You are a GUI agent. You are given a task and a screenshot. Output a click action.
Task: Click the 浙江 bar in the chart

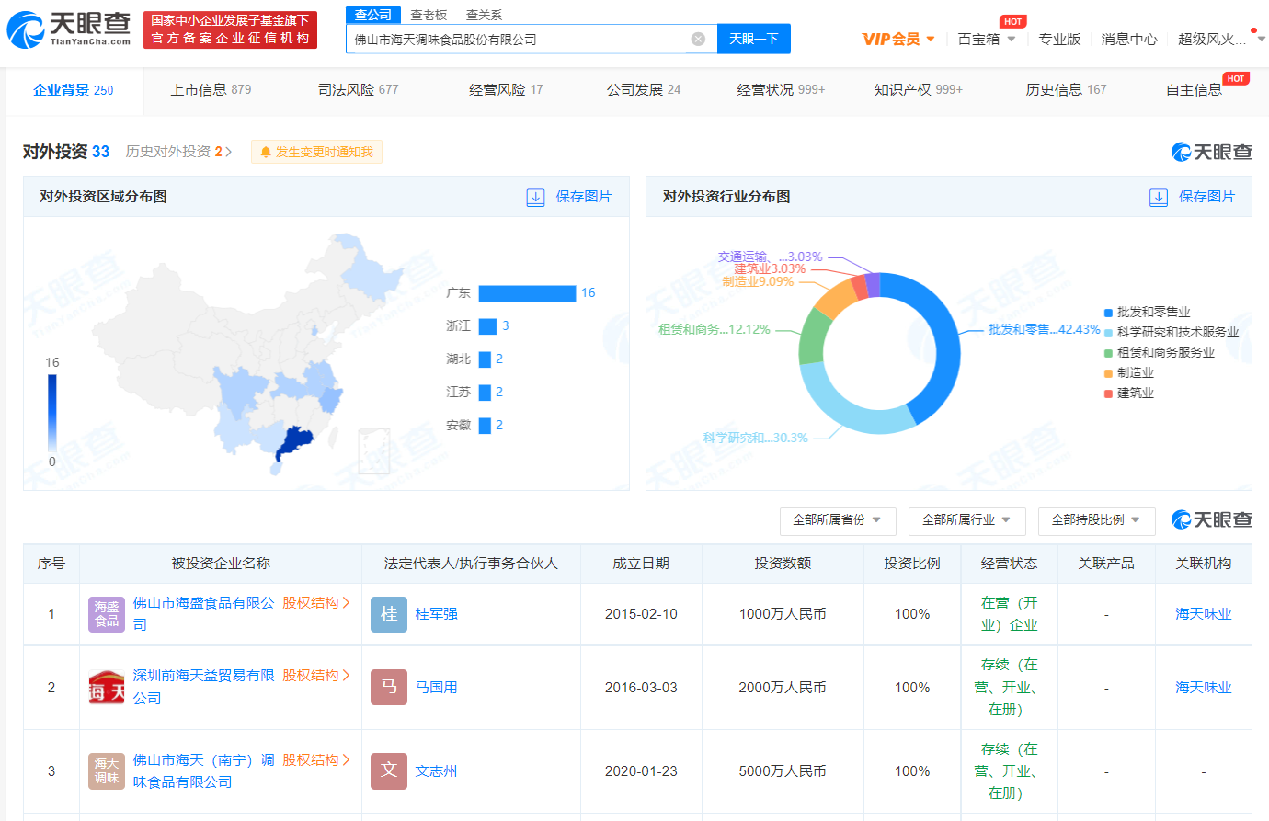pos(488,326)
